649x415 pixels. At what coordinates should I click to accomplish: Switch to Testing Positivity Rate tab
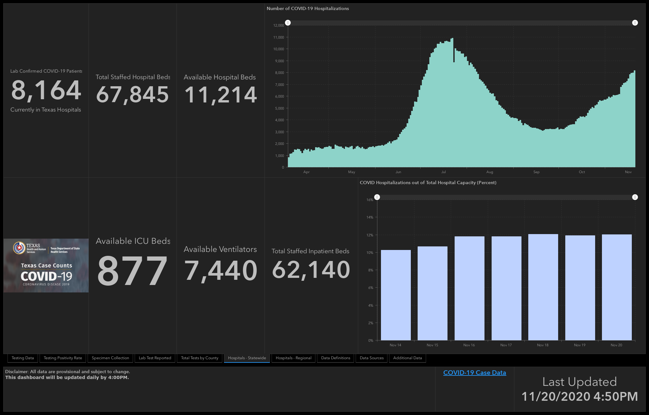click(x=63, y=358)
